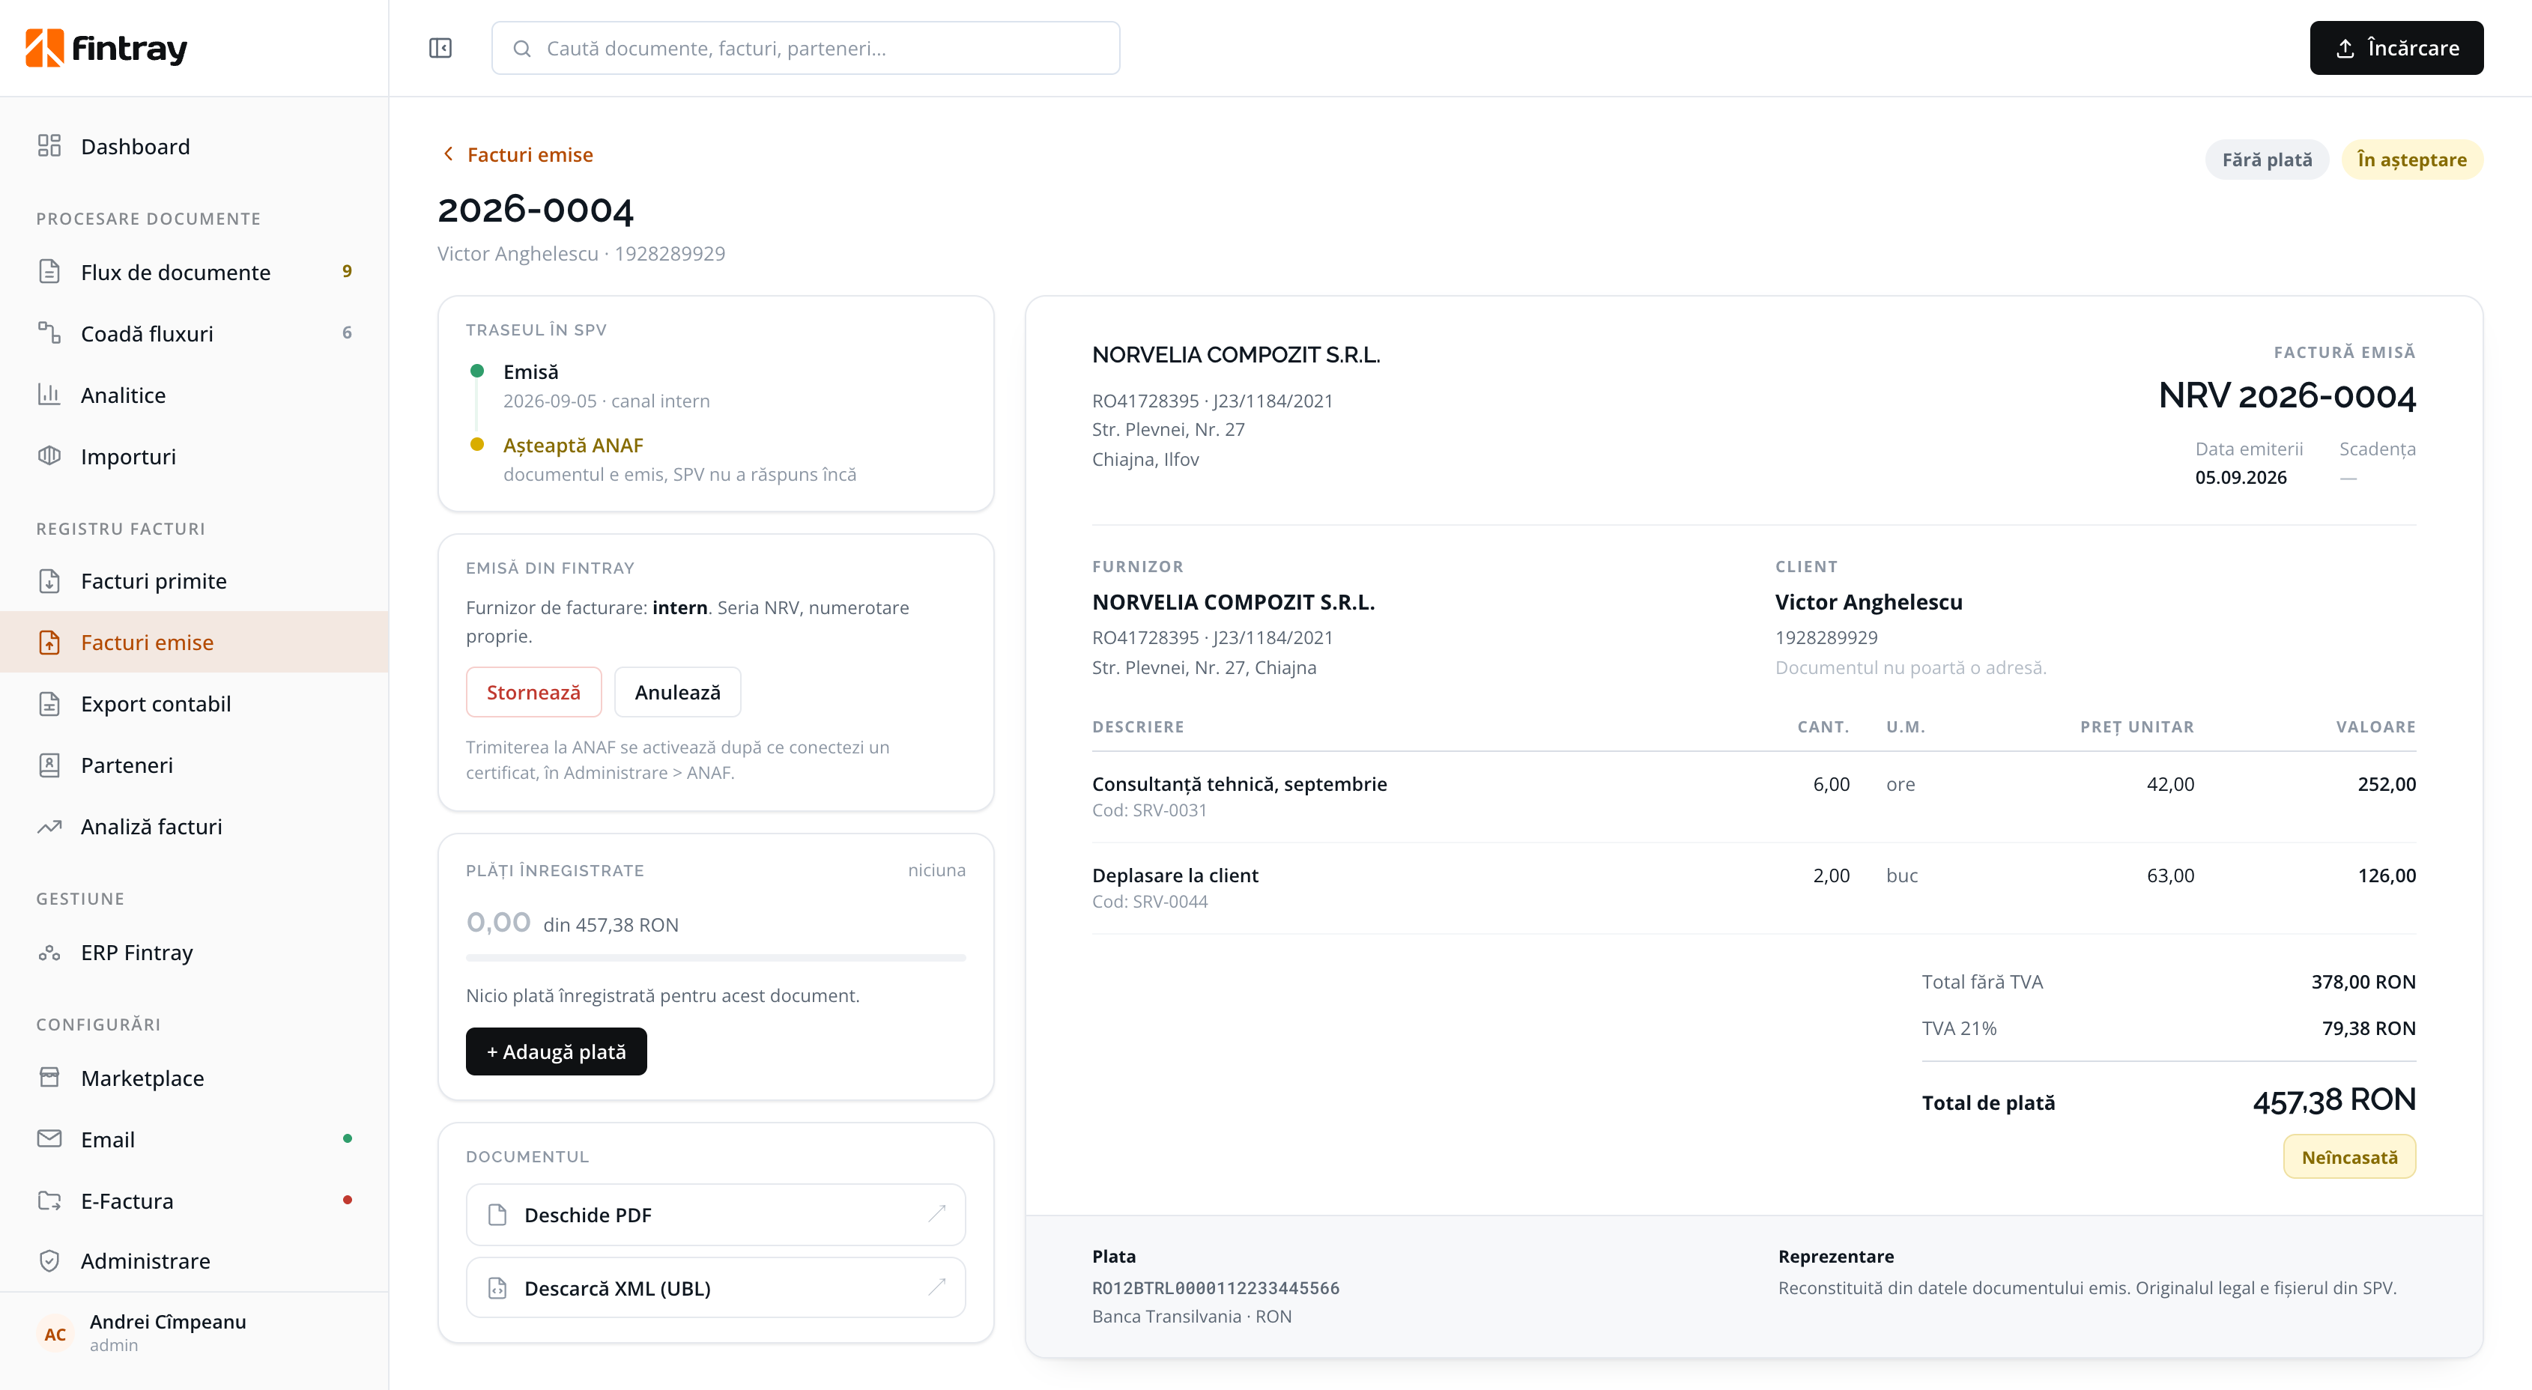Open Facturi emise in the sidebar
Image resolution: width=2532 pixels, height=1390 pixels.
(x=195, y=643)
